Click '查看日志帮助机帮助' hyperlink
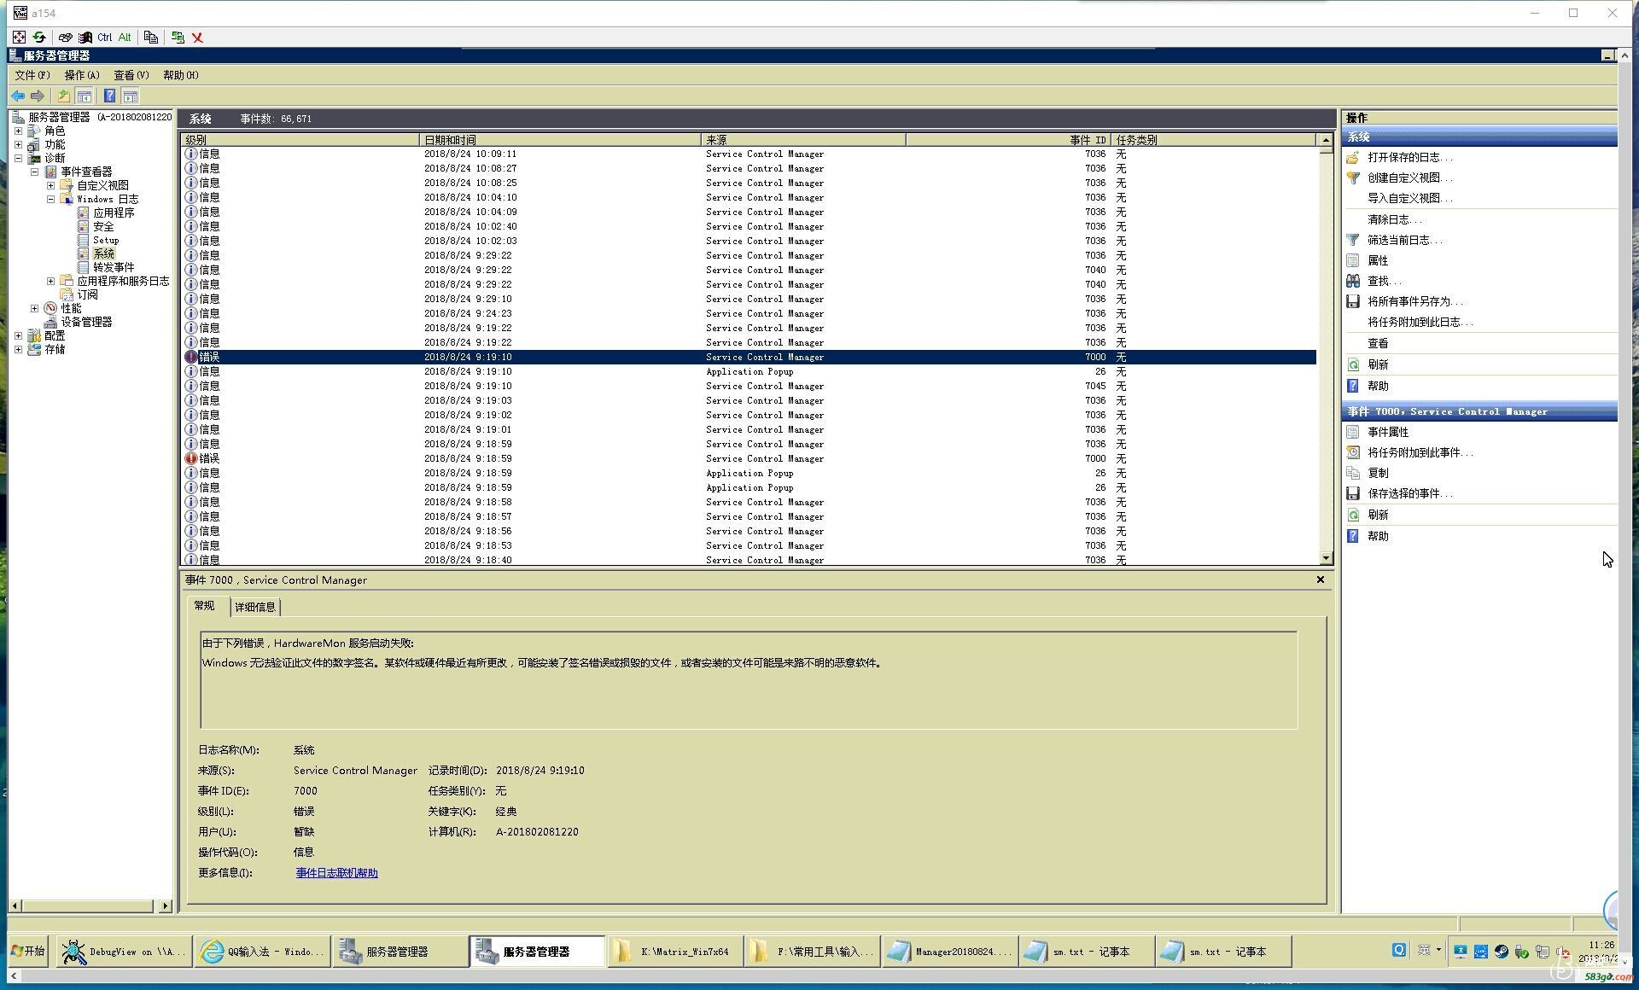This screenshot has width=1639, height=990. [338, 874]
